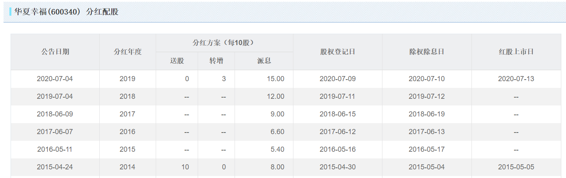Click the 送股 value 10 in 2014 row
The image size is (566, 178).
tap(185, 167)
